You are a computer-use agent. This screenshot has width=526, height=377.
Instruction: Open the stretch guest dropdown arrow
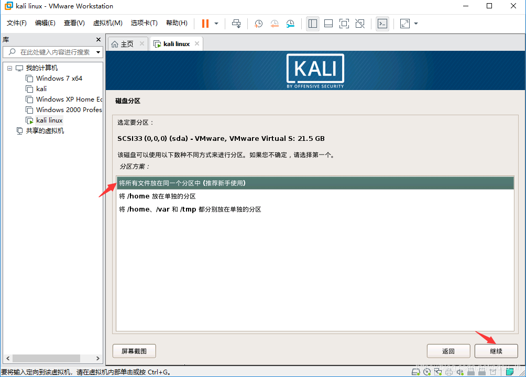pos(416,24)
